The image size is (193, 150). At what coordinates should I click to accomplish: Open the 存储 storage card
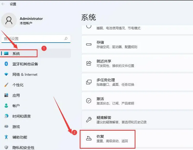click(137, 44)
